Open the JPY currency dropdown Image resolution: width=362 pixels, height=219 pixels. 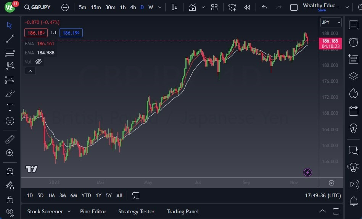(x=330, y=22)
